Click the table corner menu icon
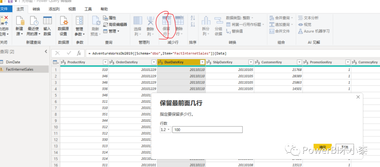 (x=56, y=62)
